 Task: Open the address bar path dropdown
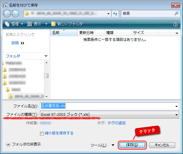pyautogui.click(x=108, y=14)
